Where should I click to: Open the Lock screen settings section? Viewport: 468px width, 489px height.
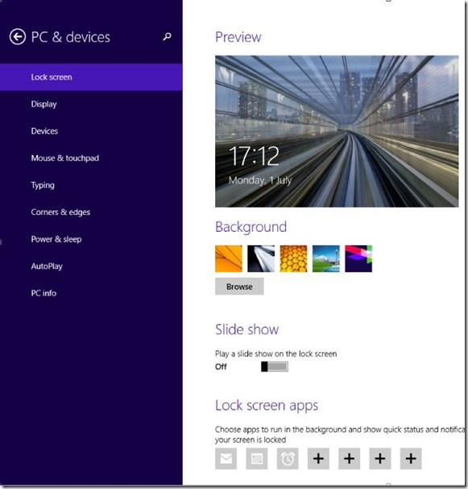click(x=91, y=77)
